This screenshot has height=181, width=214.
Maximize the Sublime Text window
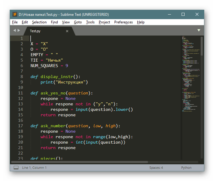183,14
